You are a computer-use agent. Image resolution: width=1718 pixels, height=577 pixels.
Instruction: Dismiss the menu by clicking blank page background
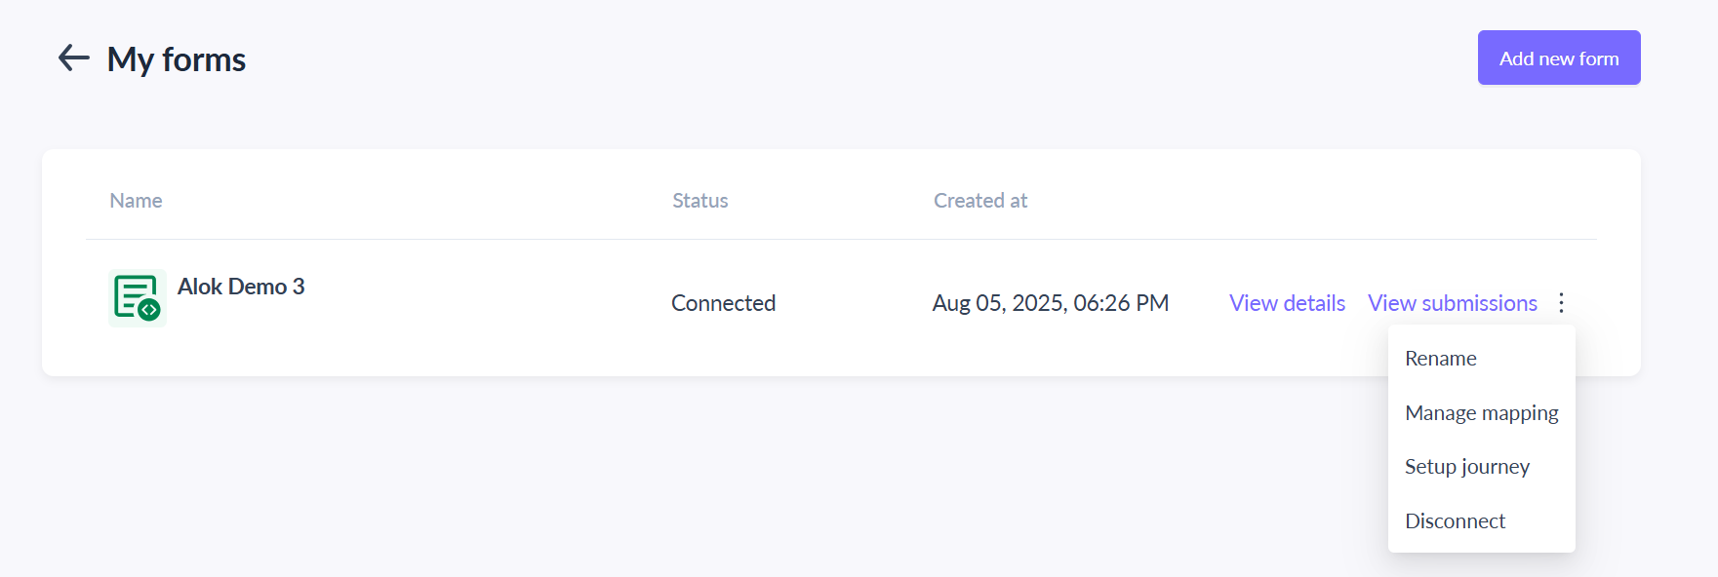click(x=683, y=478)
